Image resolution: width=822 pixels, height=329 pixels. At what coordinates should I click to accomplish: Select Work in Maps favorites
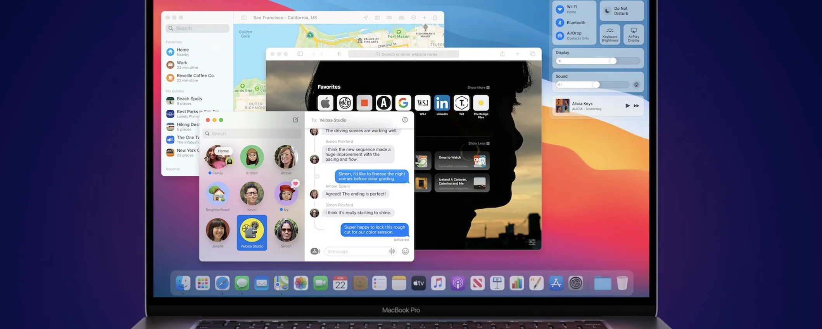(x=197, y=65)
